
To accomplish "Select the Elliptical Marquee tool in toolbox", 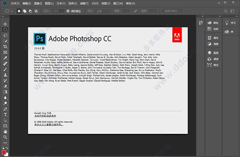I will coord(5,30).
